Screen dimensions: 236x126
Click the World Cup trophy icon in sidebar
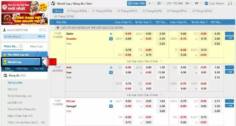5,62
